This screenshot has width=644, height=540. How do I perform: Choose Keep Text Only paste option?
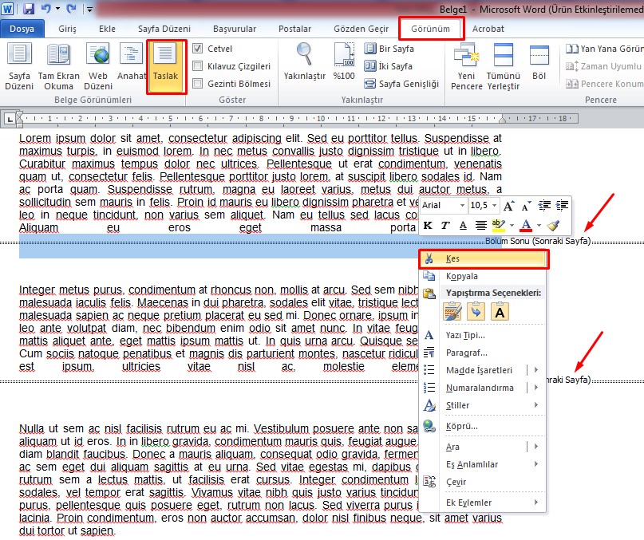(500, 312)
